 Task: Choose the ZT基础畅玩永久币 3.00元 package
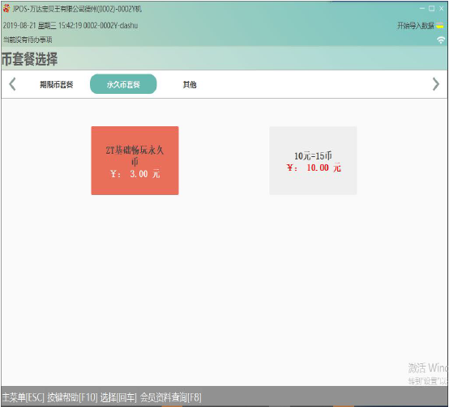[x=135, y=161]
